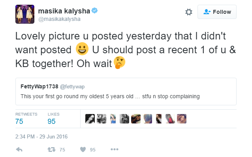
Task: Open the last liker's avatar thumbnail
Action: (x=182, y=119)
